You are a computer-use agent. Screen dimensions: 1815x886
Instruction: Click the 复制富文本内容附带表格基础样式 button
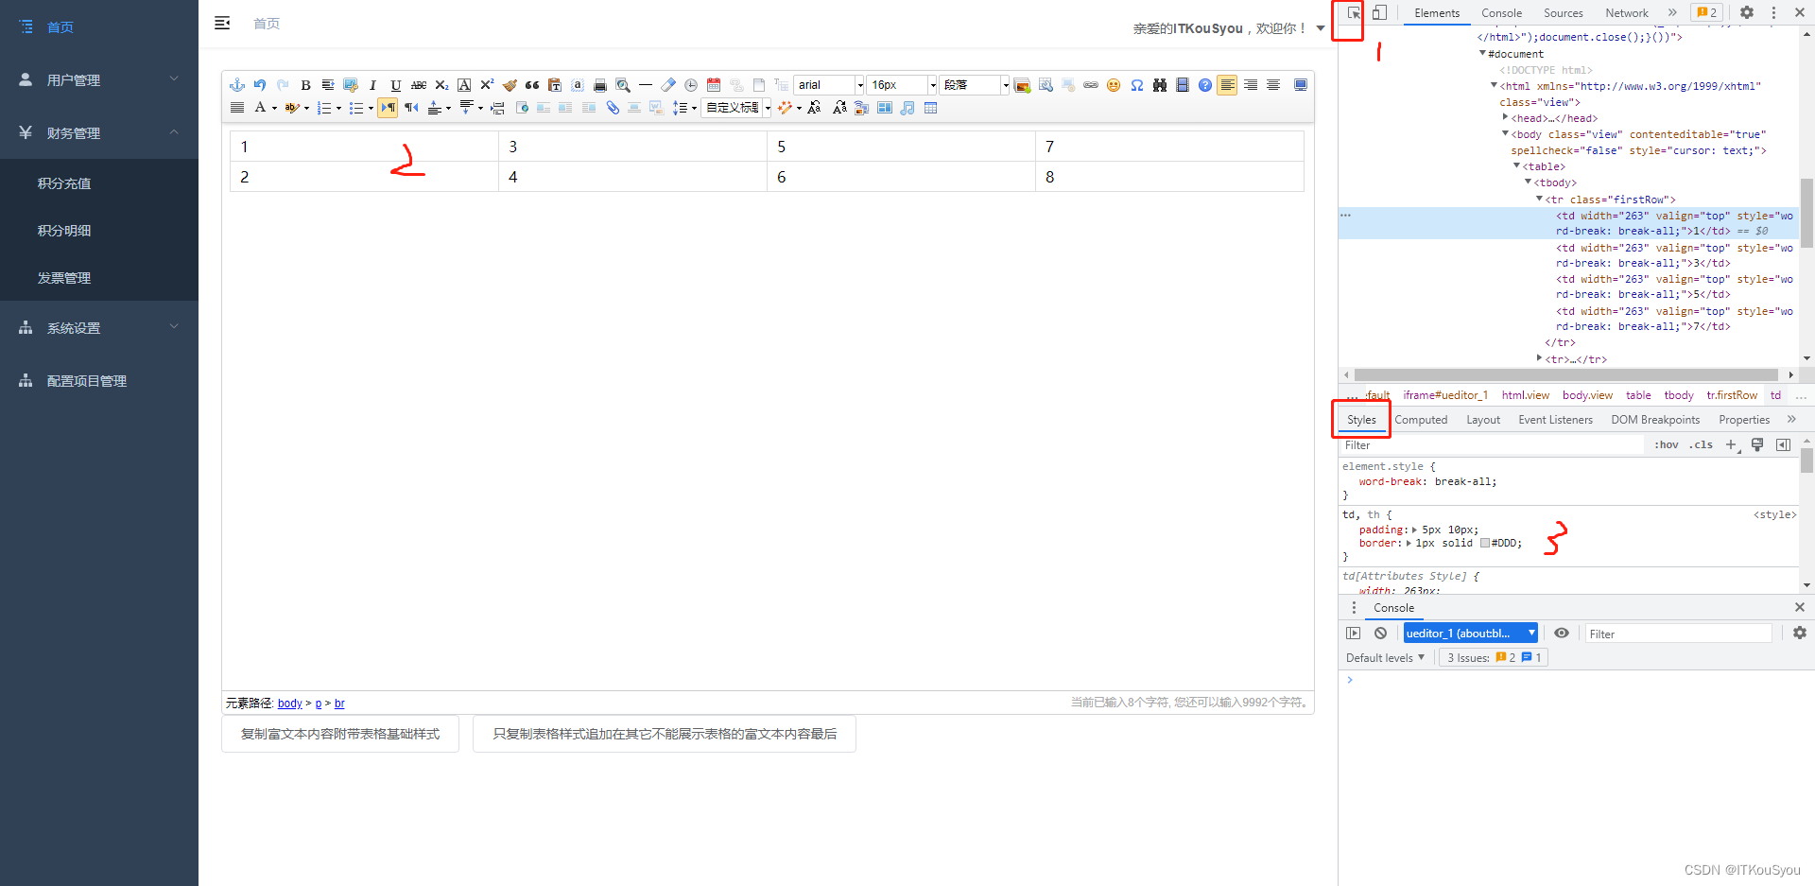click(340, 734)
